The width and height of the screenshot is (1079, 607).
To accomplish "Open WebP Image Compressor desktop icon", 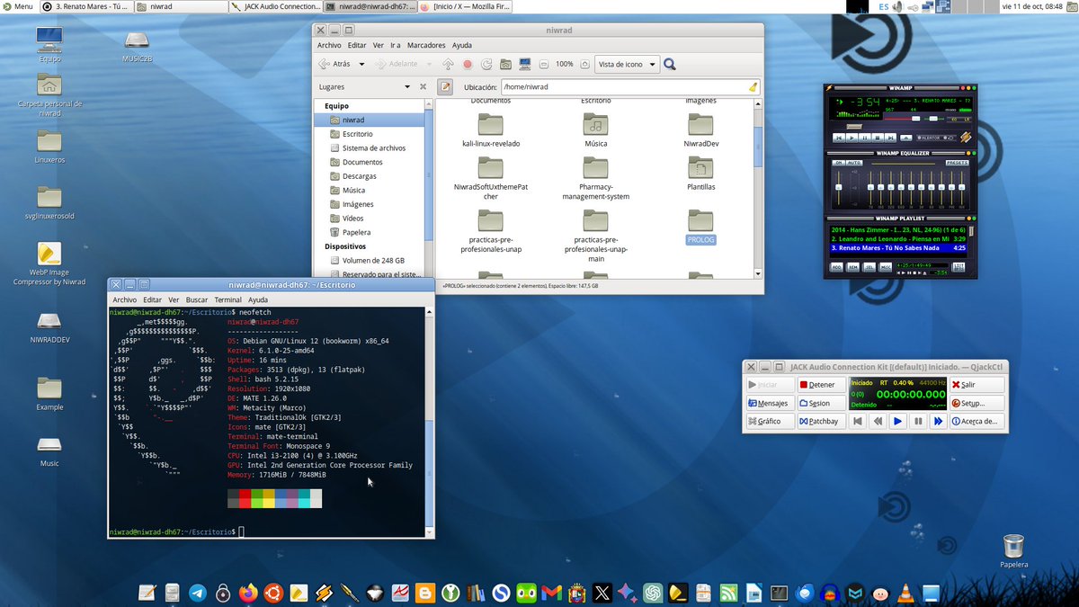I will coord(49,263).
